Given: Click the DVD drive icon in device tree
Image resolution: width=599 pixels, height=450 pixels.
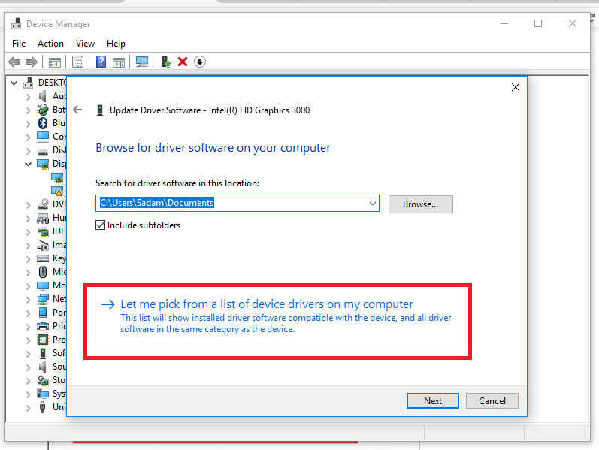Looking at the screenshot, I should point(43,204).
